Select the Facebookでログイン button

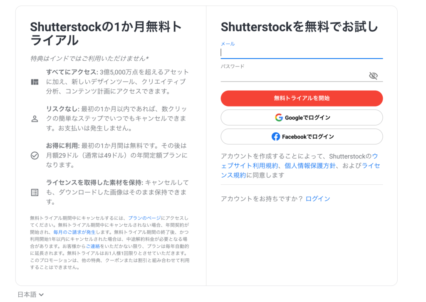click(x=302, y=136)
